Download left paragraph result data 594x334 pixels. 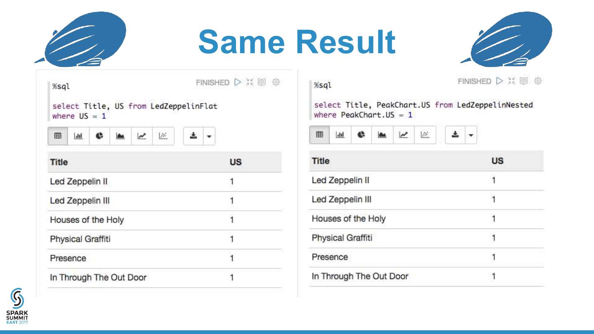(x=193, y=136)
